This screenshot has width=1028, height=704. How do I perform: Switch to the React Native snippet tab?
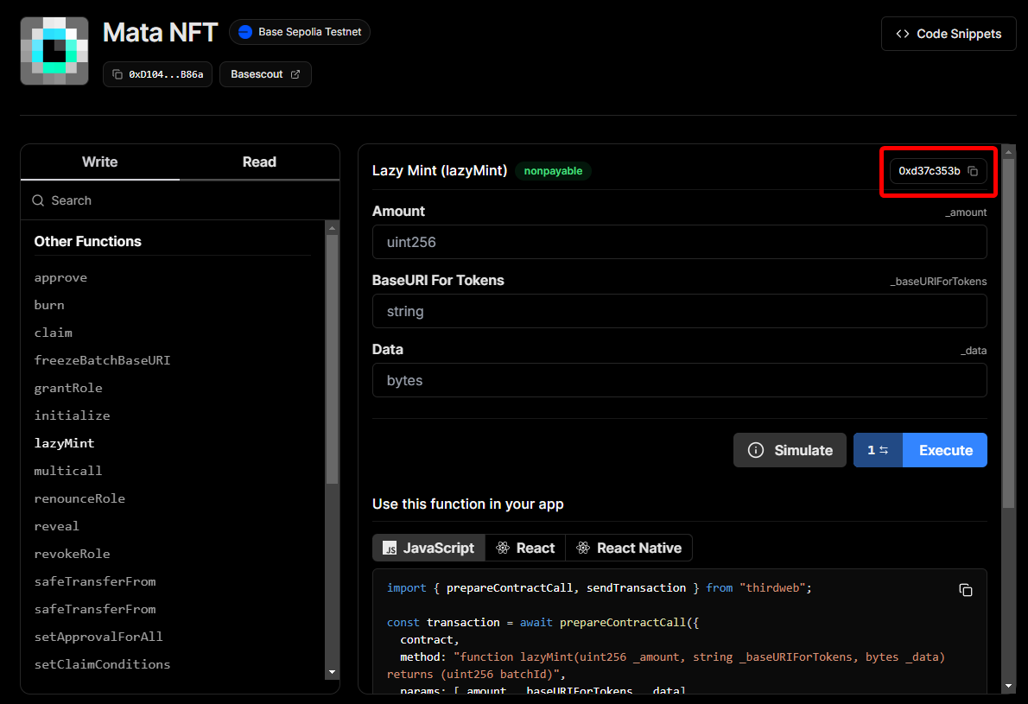pos(629,548)
